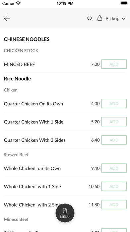Add Quarter Chicken With 1 Side
Image resolution: width=130 pixels, height=232 pixels.
pos(114,122)
